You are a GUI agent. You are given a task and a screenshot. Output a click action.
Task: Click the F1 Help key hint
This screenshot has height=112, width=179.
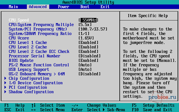click(x=14, y=105)
